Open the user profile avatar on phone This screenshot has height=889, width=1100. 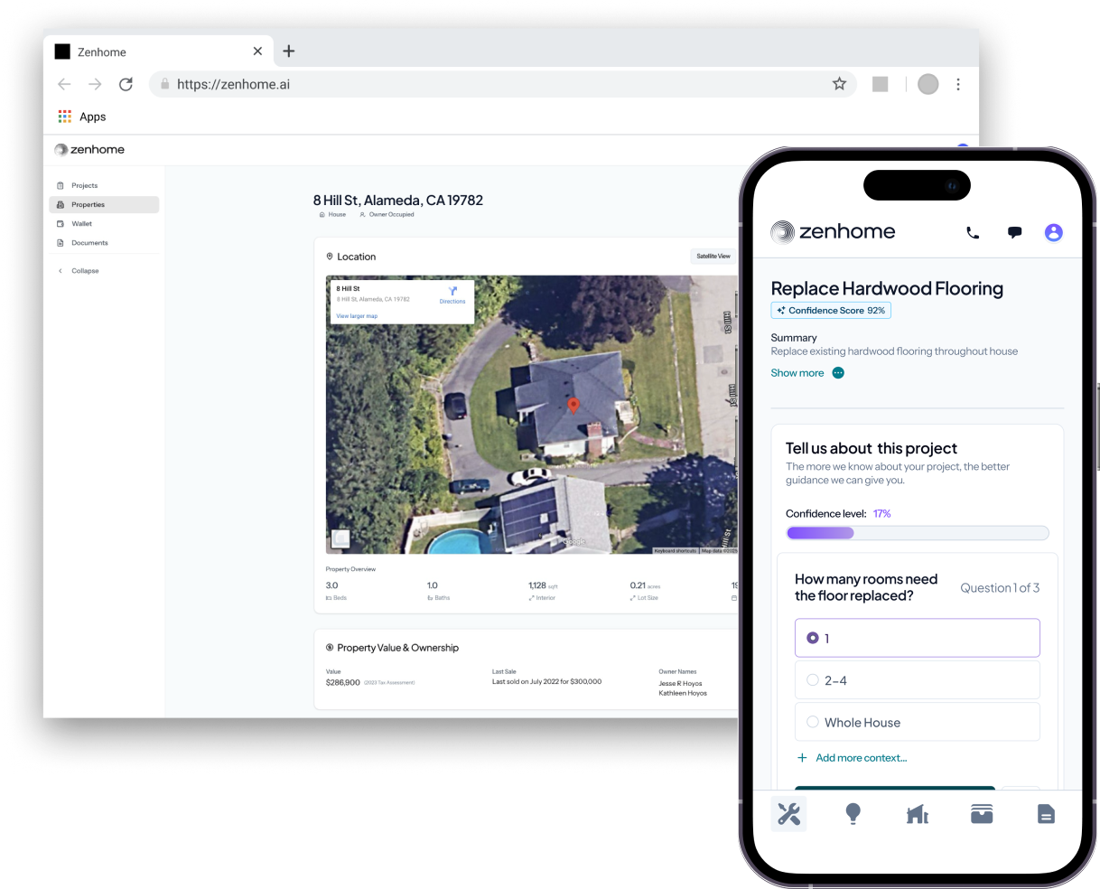pos(1053,232)
